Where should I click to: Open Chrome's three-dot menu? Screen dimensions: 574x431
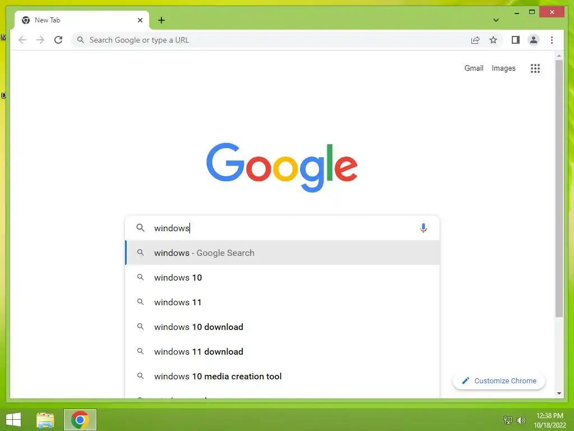(x=552, y=40)
